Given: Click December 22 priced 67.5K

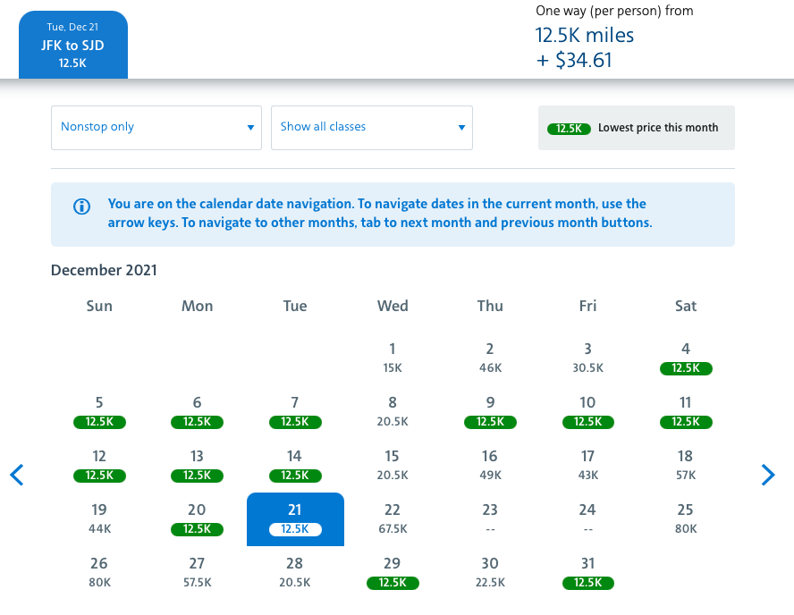Looking at the screenshot, I should 393,518.
